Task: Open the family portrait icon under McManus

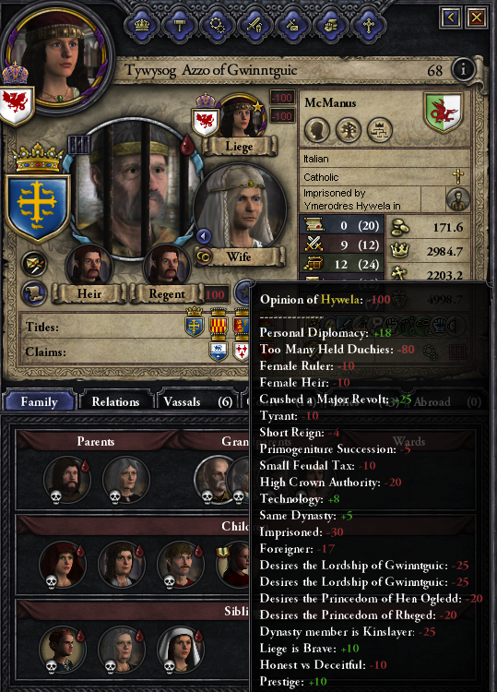Action: [316, 130]
